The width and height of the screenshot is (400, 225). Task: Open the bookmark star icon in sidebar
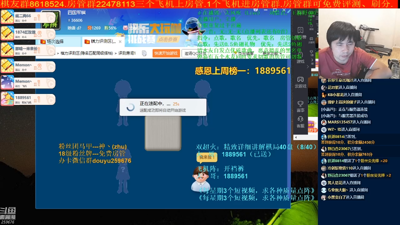point(300,30)
